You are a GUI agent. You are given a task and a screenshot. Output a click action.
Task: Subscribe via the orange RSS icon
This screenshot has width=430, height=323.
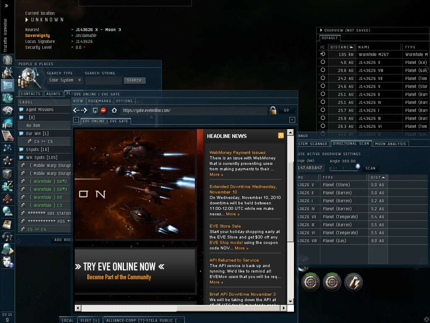click(x=281, y=135)
